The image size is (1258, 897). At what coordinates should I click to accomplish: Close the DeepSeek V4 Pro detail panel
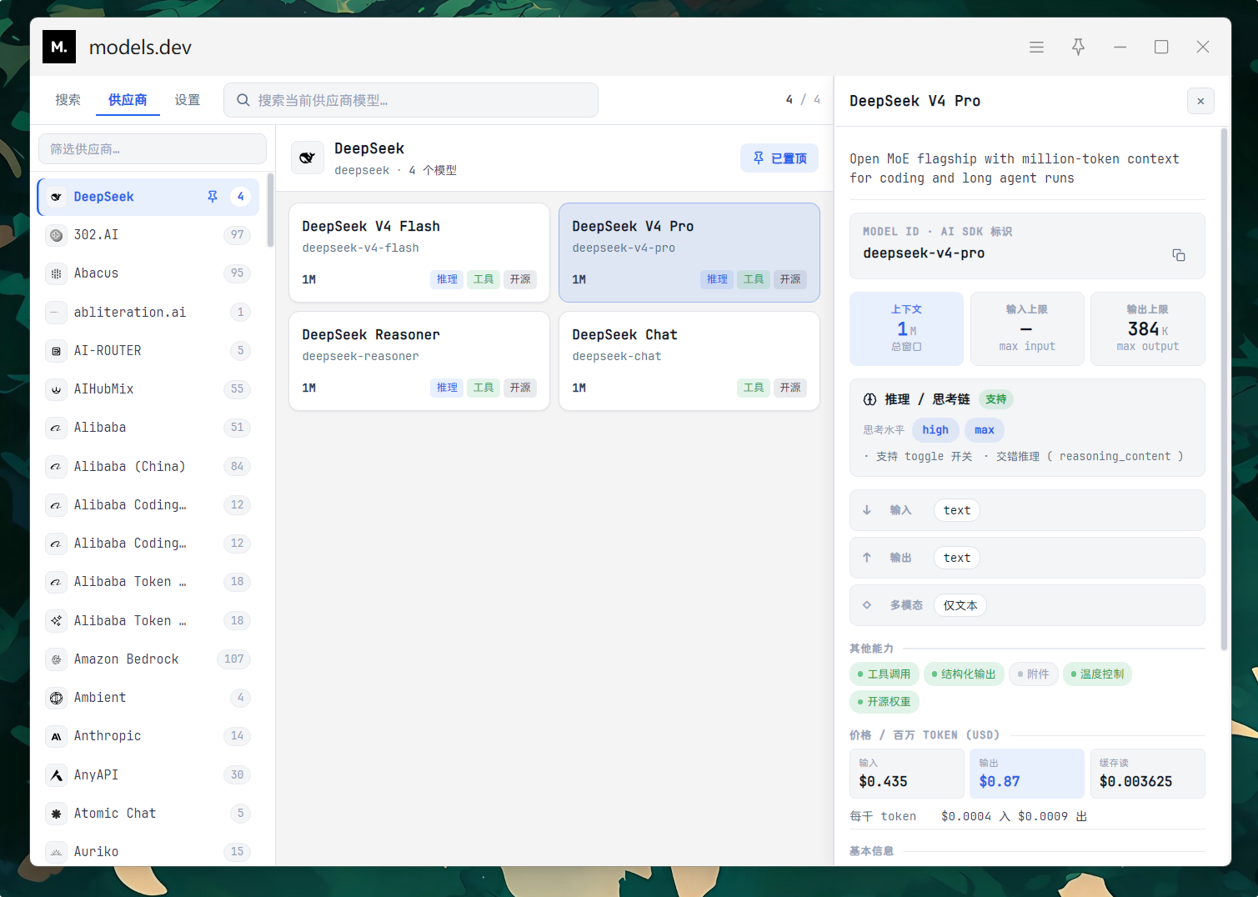pyautogui.click(x=1200, y=101)
